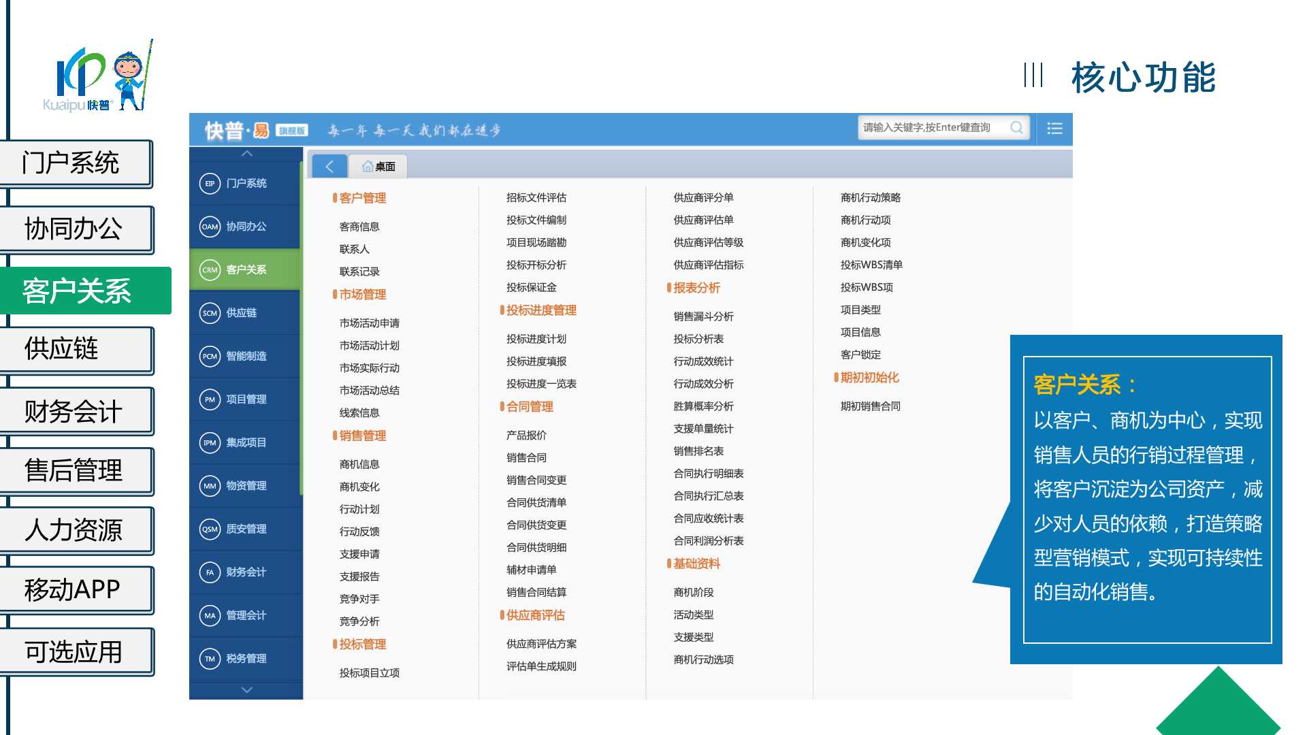Open the SCM 供应链 module icon

[210, 313]
